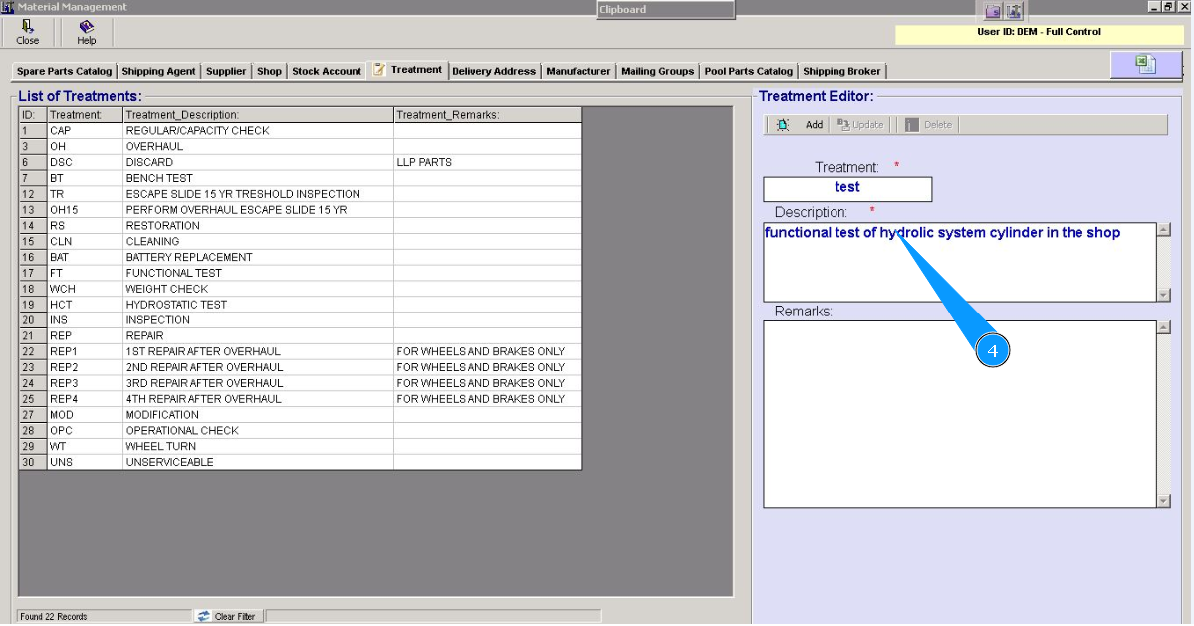Viewport: 1194px width, 626px height.
Task: Open the Mailing Groups tab
Action: pos(658,71)
